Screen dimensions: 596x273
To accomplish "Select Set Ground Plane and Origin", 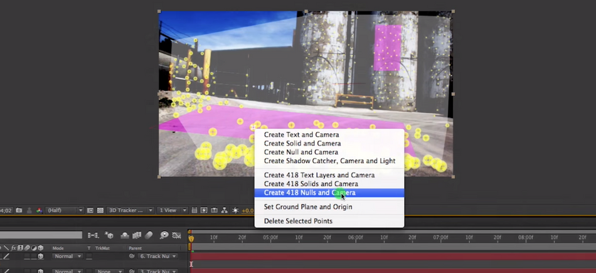I will 307,206.
